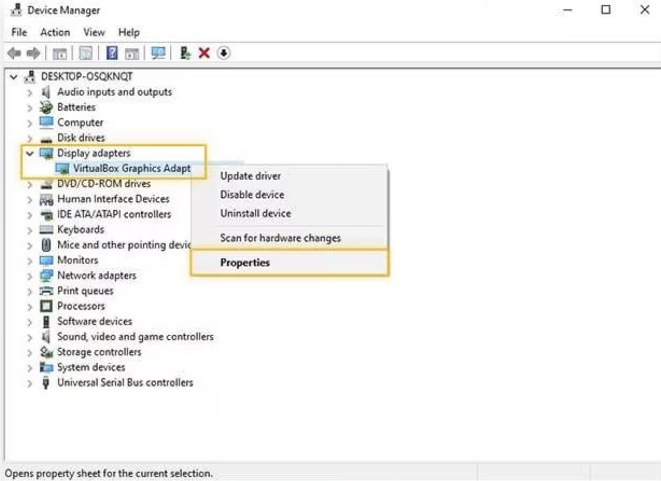
Task: Expand the IDE ATA/ATAPI controllers category
Action: point(30,215)
